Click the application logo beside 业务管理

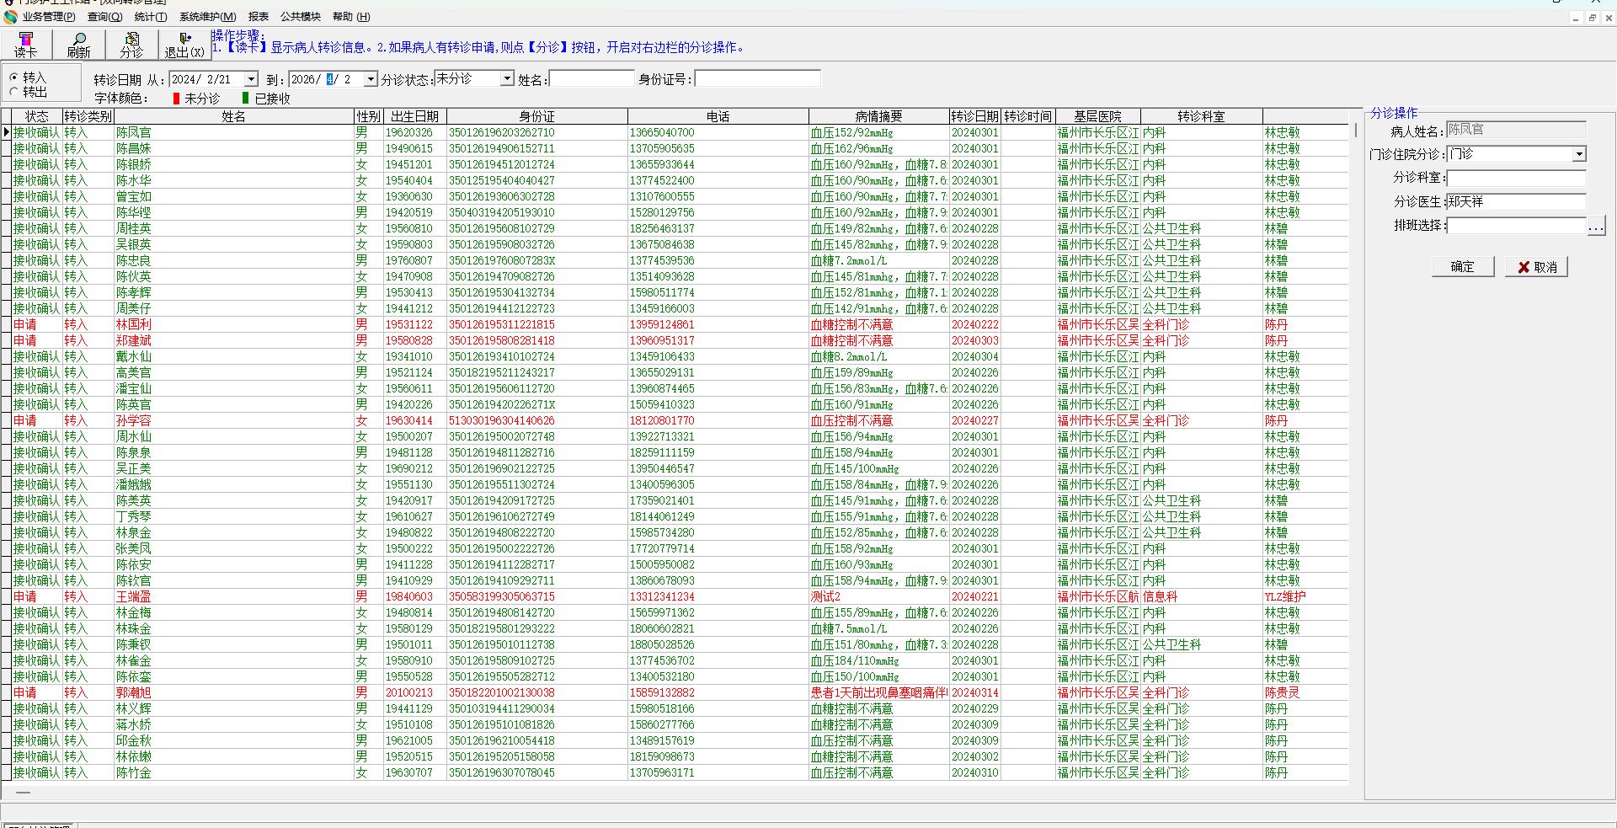[10, 17]
